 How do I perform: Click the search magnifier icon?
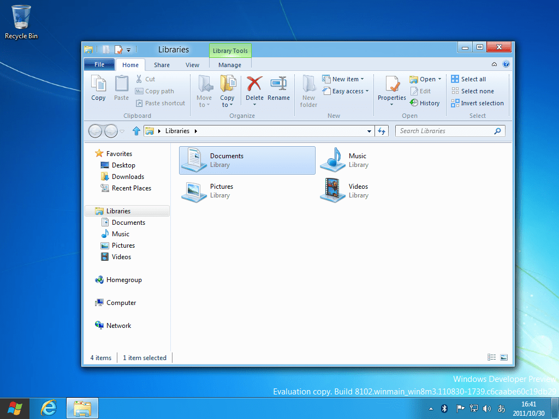click(x=497, y=131)
